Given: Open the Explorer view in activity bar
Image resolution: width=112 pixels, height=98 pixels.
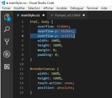Looking at the screenshot, I should (7, 17).
